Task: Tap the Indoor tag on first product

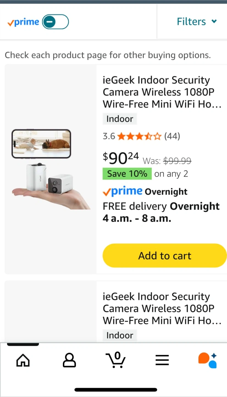Action: tap(120, 119)
